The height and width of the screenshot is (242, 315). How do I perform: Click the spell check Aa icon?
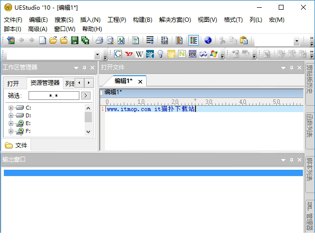pyautogui.click(x=121, y=40)
